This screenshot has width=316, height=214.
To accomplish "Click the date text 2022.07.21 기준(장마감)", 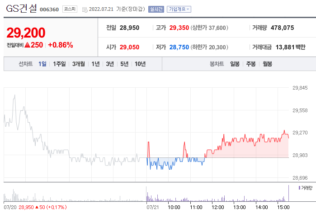I will pyautogui.click(x=117, y=10).
